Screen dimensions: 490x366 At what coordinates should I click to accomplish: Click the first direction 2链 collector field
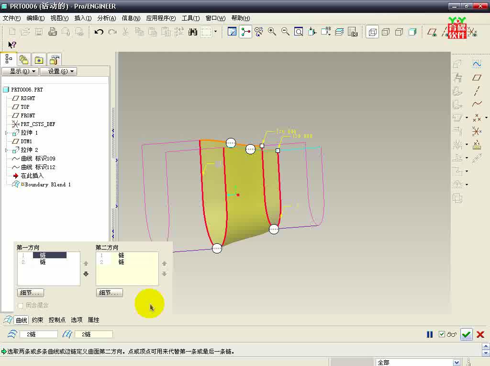point(38,334)
